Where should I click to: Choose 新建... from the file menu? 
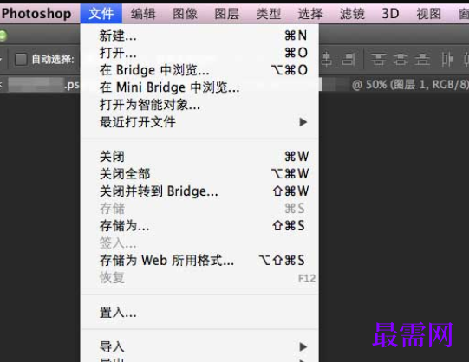pos(199,36)
